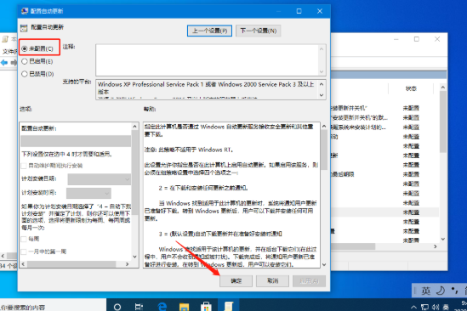Select the 已禁用(D) radio button
The image size is (467, 311).
(25, 74)
